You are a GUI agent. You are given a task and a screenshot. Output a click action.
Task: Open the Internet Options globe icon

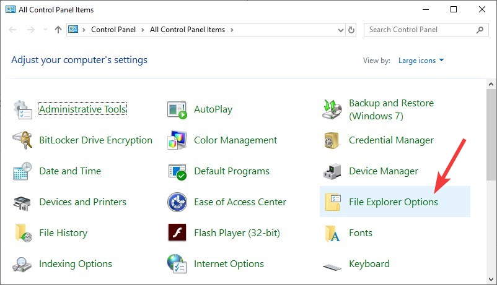[x=177, y=263]
